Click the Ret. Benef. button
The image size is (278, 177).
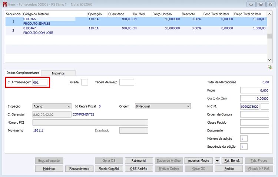click(232, 161)
